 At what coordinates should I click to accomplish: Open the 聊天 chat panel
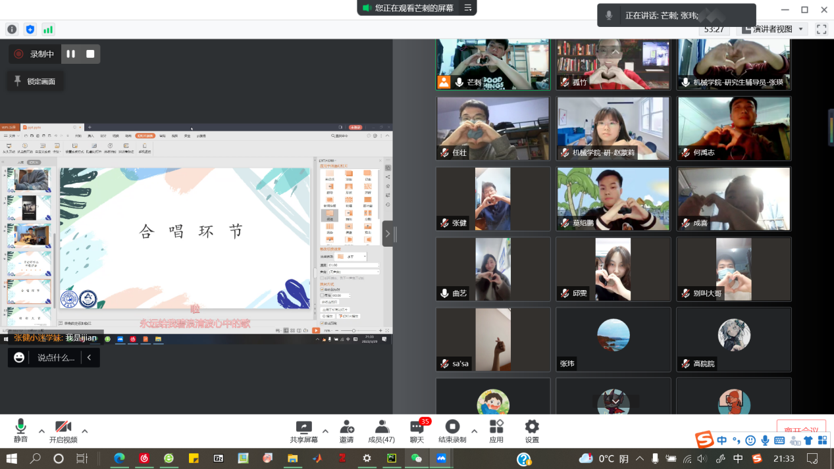click(x=417, y=431)
